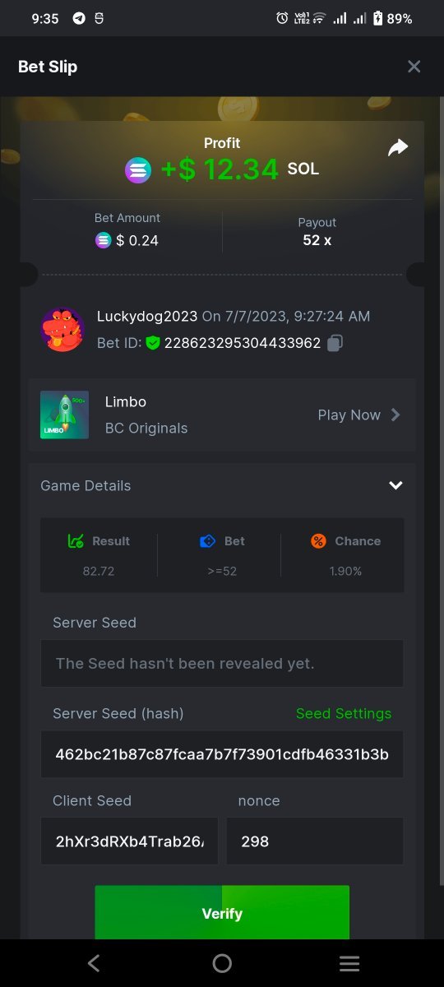Screen dimensions: 444x987
Task: Open Play Now chevron for Limbo
Action: click(395, 415)
